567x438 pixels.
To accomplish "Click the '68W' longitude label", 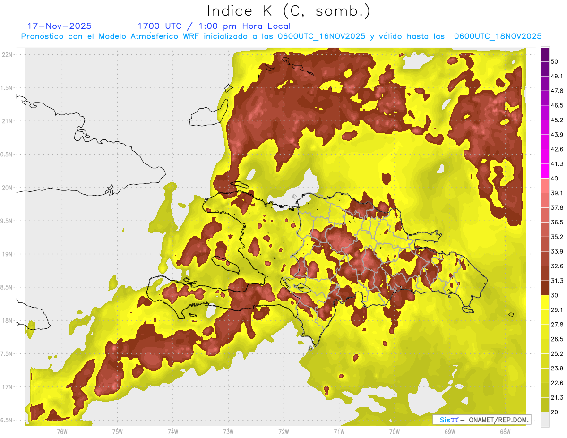I will [505, 431].
